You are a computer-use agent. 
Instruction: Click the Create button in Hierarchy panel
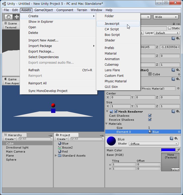coord(10,139)
